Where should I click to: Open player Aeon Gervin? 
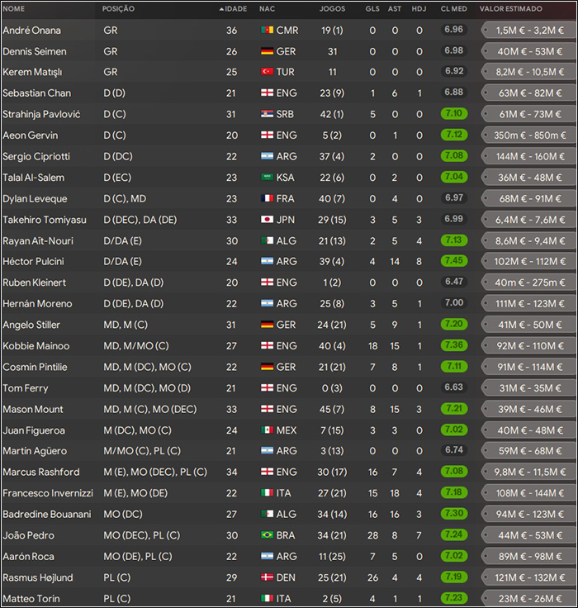click(31, 135)
